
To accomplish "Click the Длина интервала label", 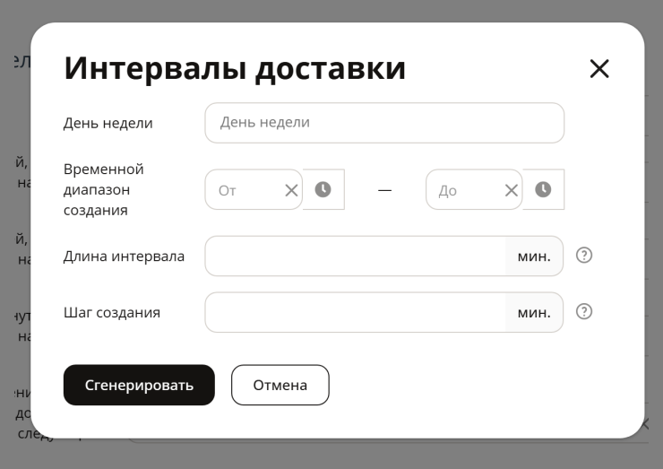I will click(124, 256).
